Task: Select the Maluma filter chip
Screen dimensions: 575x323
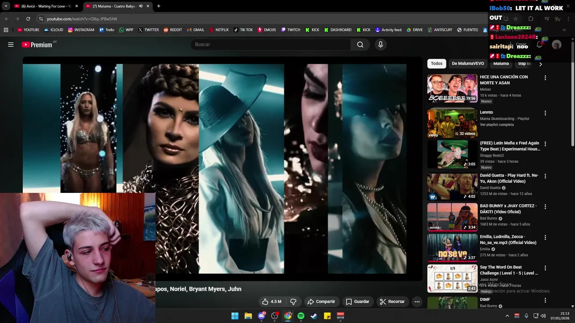Action: 501,64
